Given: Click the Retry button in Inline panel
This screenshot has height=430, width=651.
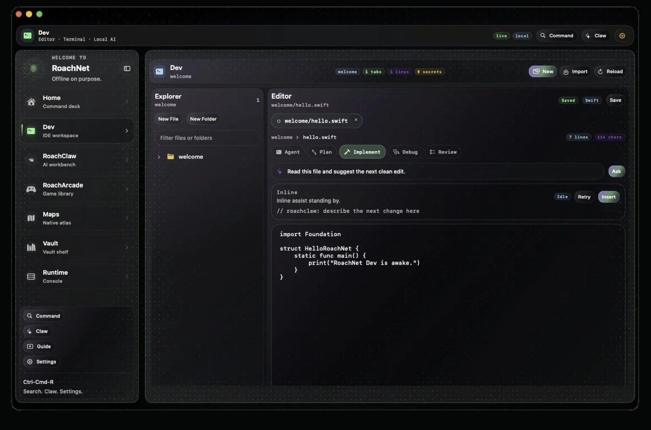Looking at the screenshot, I should [x=584, y=197].
